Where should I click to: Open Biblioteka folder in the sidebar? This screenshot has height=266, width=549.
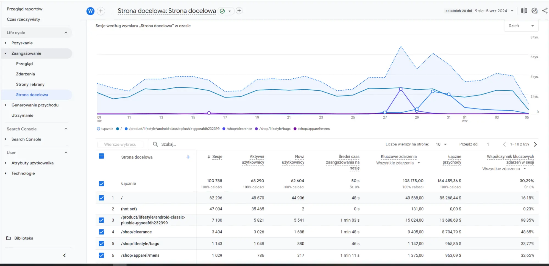pos(20,238)
